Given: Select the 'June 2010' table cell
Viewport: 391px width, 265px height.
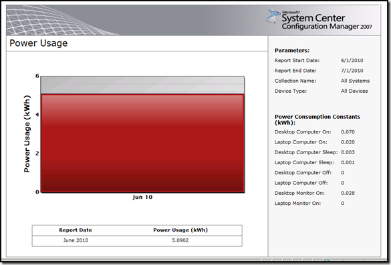Looking at the screenshot, I should pos(76,240).
